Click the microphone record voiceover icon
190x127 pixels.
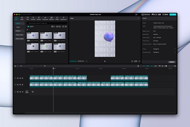click(x=138, y=66)
